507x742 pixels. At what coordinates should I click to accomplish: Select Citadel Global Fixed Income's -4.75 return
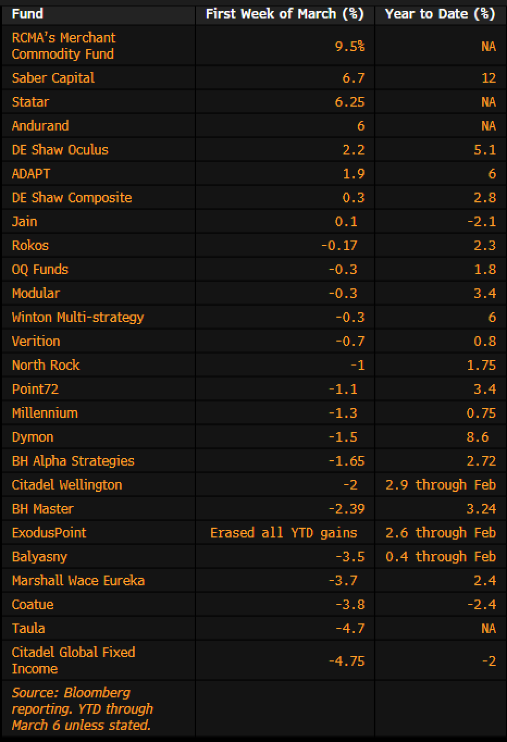point(347,661)
